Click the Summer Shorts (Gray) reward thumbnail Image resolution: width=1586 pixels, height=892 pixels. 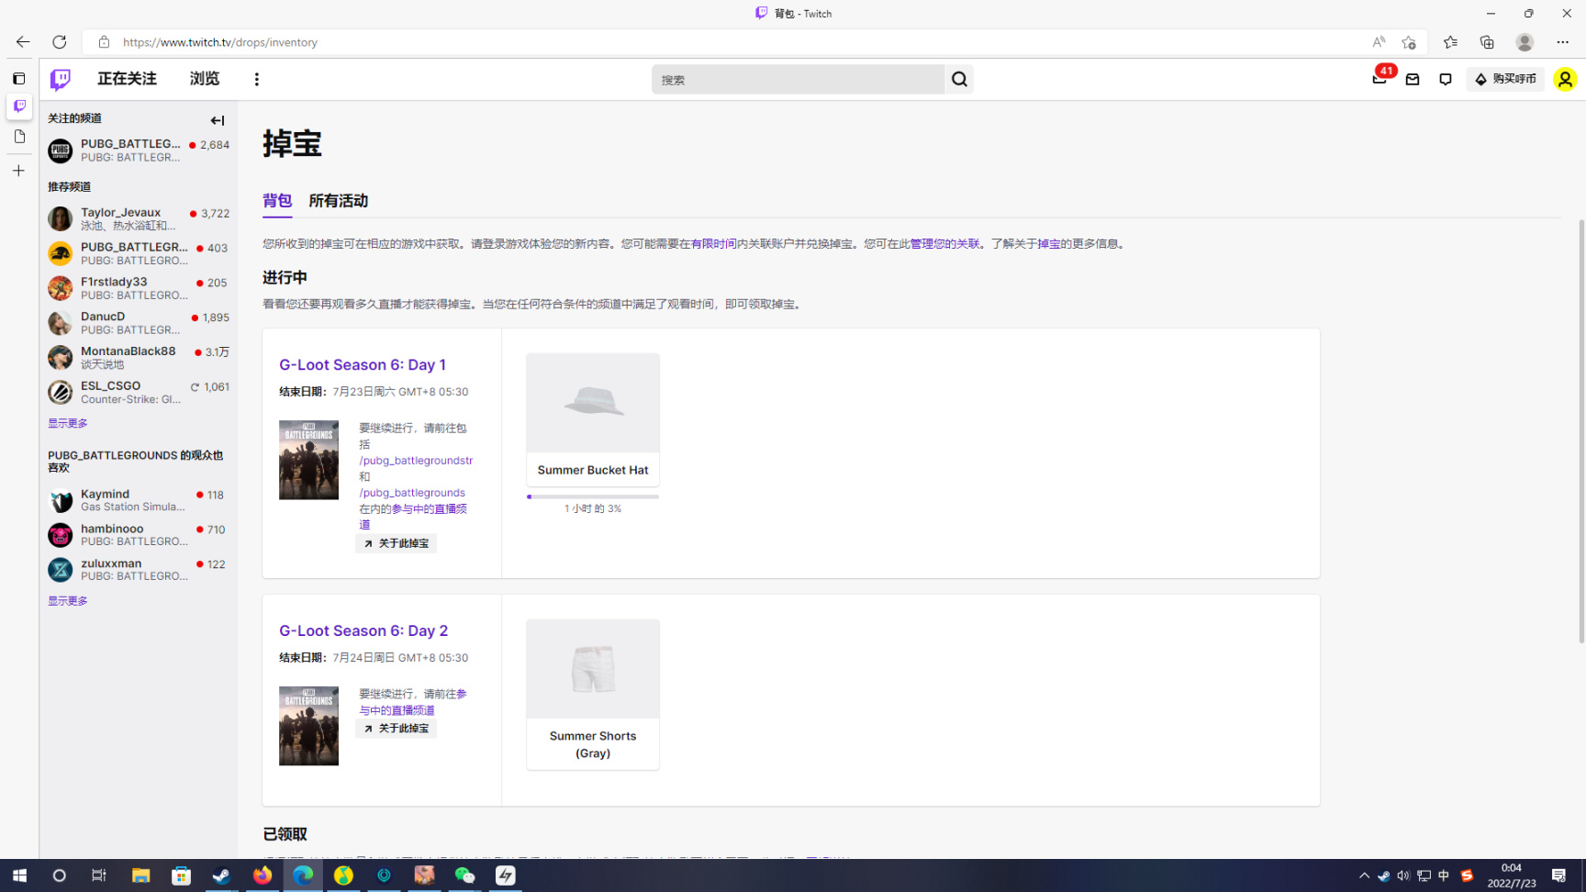(x=593, y=669)
